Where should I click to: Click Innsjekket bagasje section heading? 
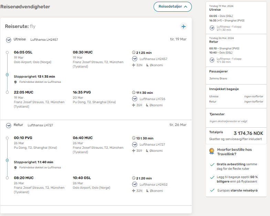click(x=224, y=89)
